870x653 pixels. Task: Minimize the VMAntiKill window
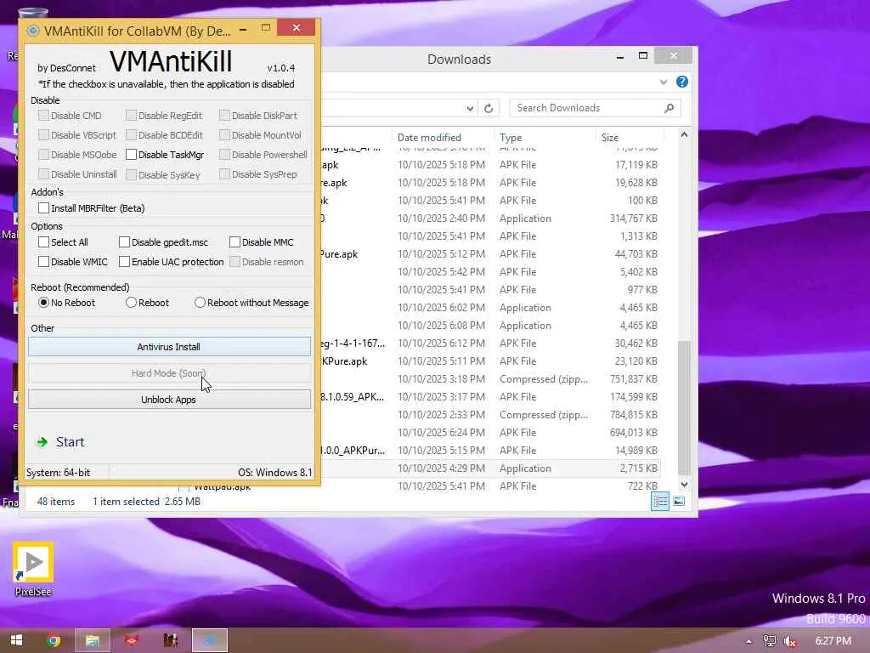[x=243, y=29]
